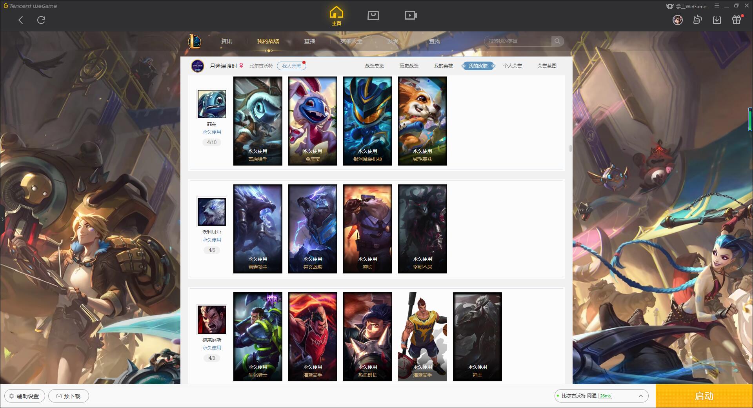753x408 pixels.
Task: Switch to 荣誉截图 sub-tab
Action: [x=547, y=66]
